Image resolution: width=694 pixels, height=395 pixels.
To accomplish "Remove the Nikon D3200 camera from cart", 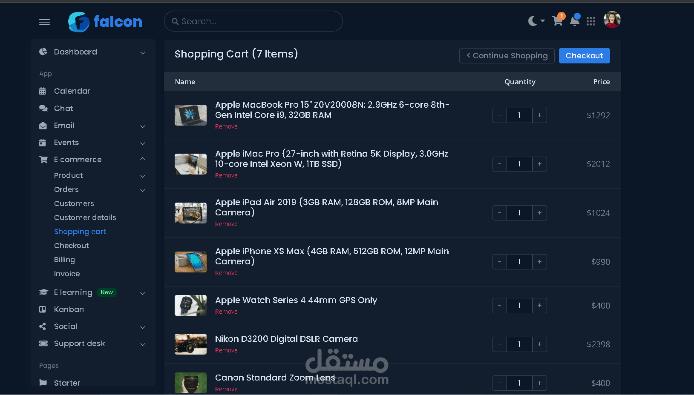I will click(226, 350).
